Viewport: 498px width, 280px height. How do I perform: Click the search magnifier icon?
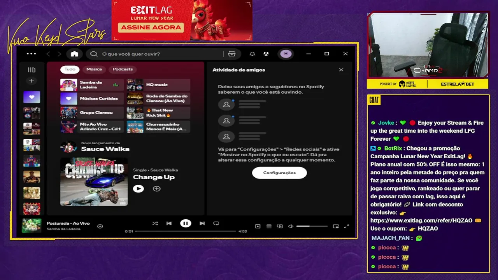[x=94, y=54]
